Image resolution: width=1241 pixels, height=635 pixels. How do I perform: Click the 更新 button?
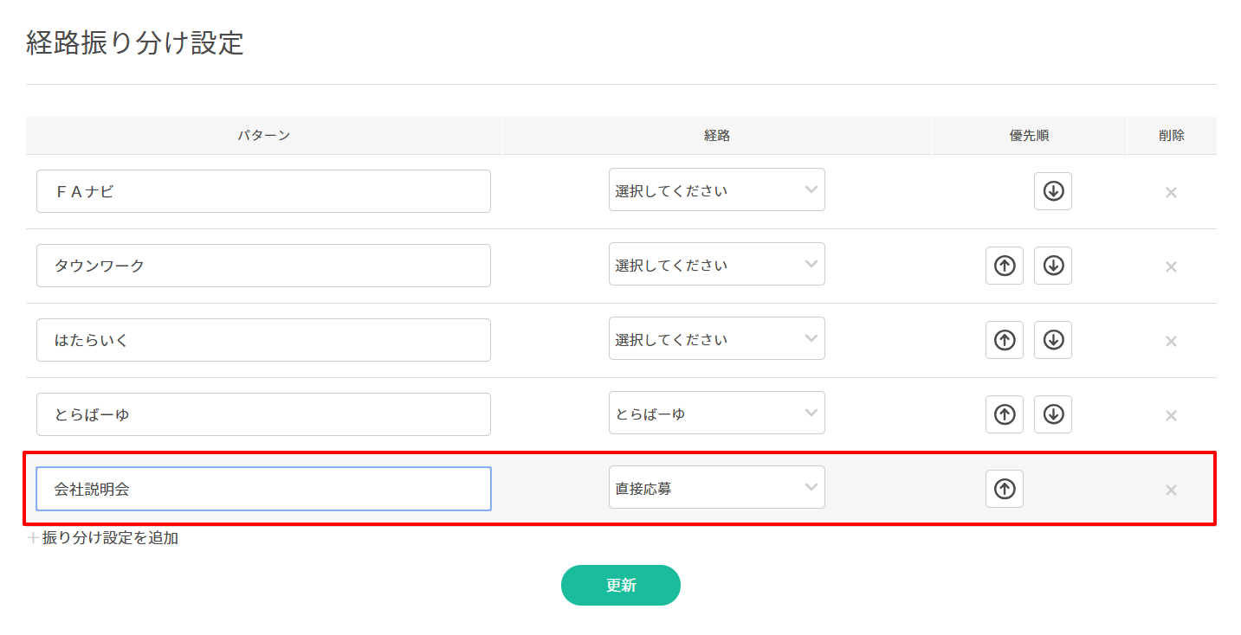click(x=620, y=585)
